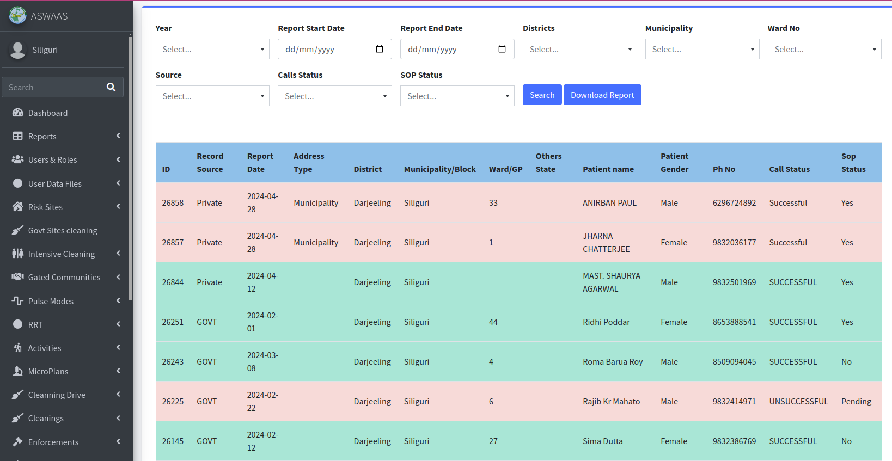Open the Districts dropdown

click(579, 49)
